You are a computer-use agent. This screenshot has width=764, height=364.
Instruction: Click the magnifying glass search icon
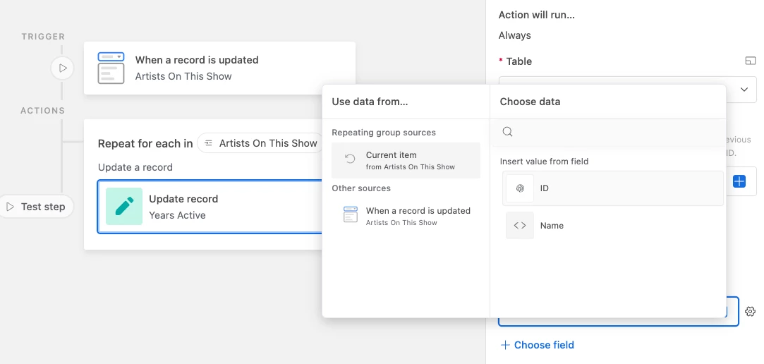point(507,132)
